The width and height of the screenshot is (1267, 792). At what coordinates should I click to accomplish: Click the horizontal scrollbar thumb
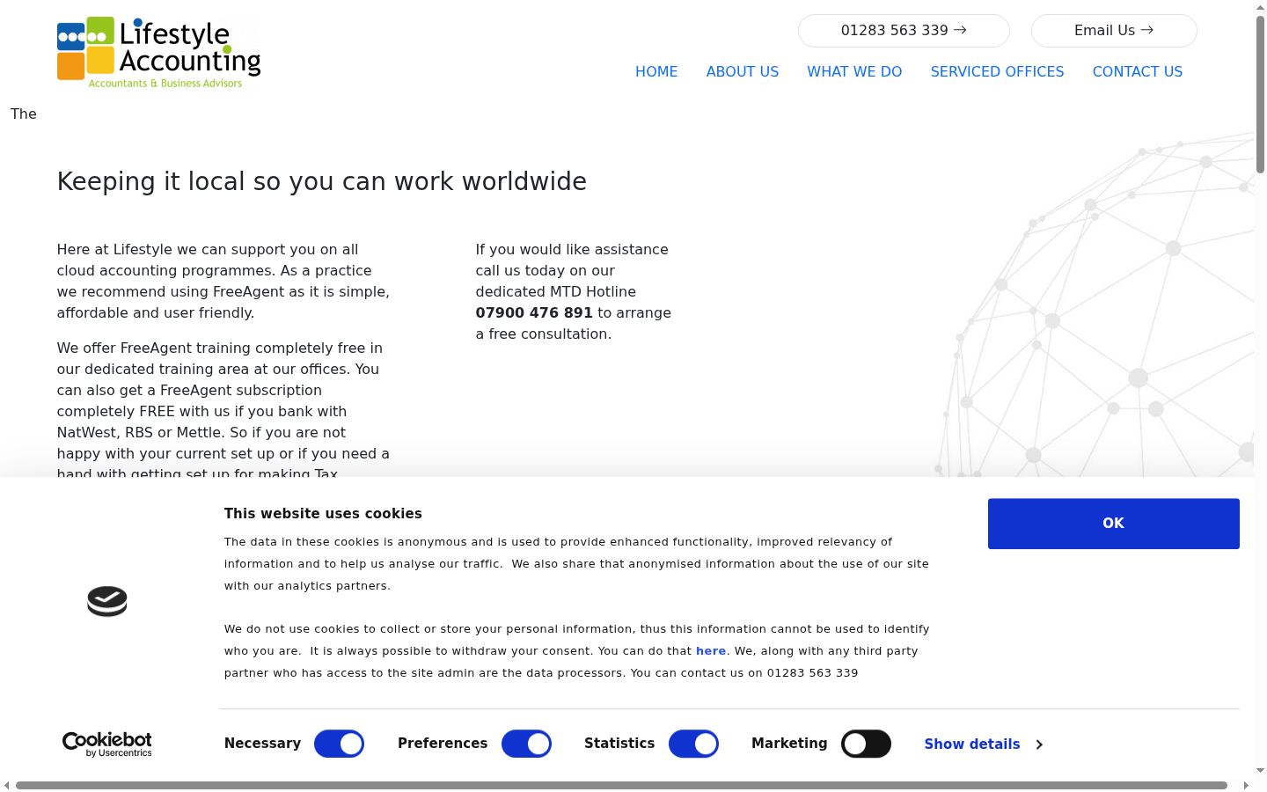click(621, 785)
